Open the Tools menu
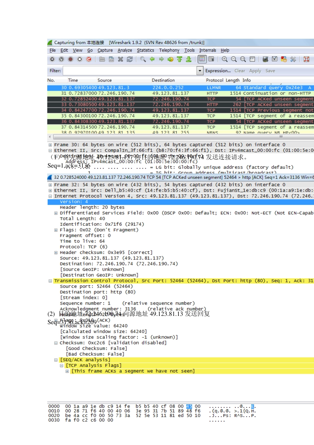This screenshot has width=314, height=445. [x=189, y=50]
